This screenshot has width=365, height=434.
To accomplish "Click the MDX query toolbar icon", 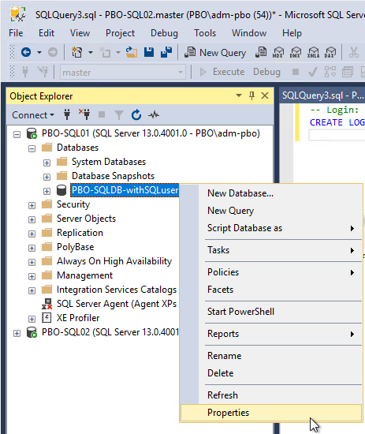I will 278,52.
